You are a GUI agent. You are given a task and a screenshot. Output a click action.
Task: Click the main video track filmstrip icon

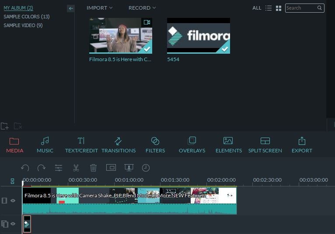(4, 200)
